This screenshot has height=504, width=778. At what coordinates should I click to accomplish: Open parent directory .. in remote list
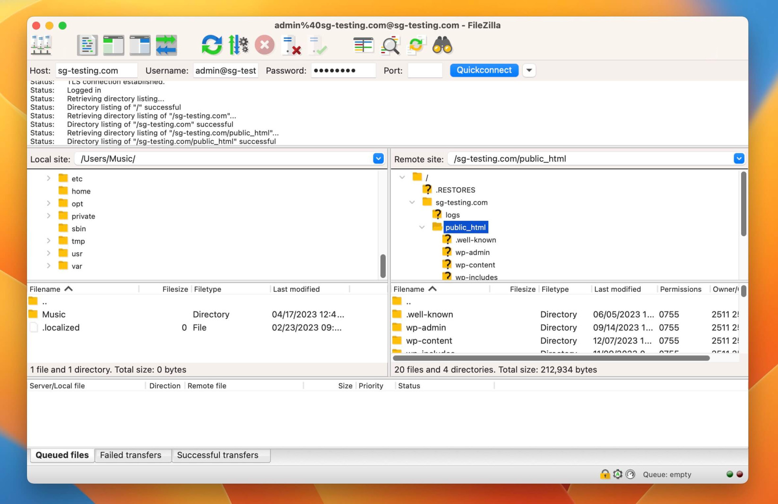(x=565, y=301)
